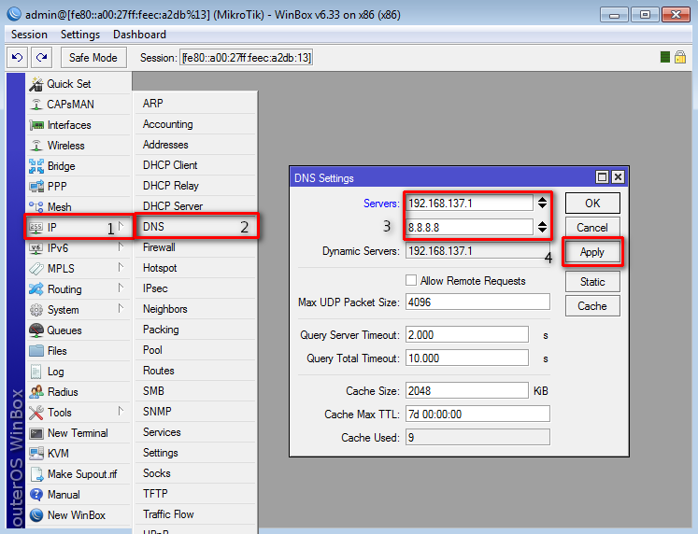698x534 pixels.
Task: Click the Routing icon
Action: (36, 289)
